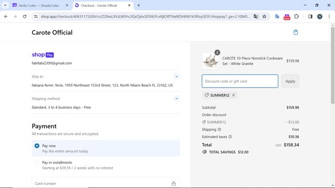Click the CAROTE 10-Piece Nonstick Cookware product name
The image size is (335, 188).
tap(252, 61)
